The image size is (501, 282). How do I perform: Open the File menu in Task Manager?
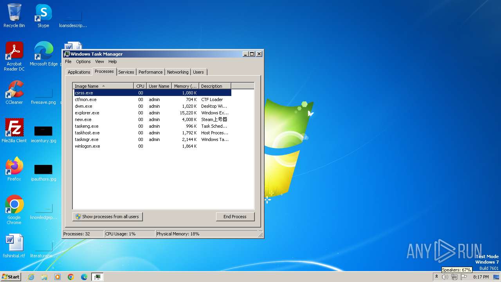tap(68, 61)
